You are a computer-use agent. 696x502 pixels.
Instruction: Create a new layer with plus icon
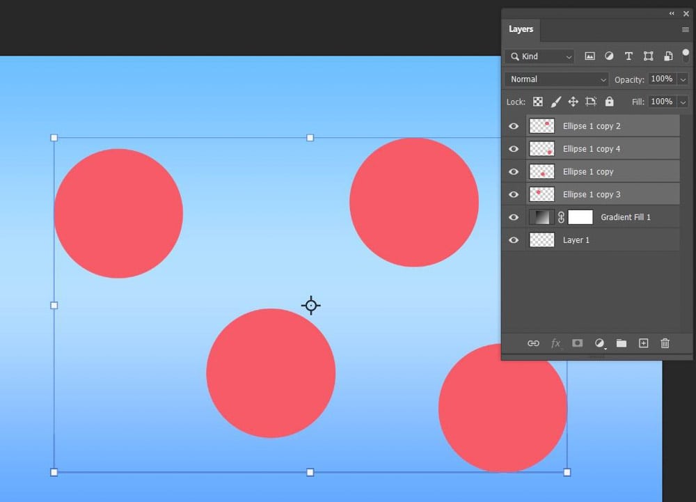point(643,343)
